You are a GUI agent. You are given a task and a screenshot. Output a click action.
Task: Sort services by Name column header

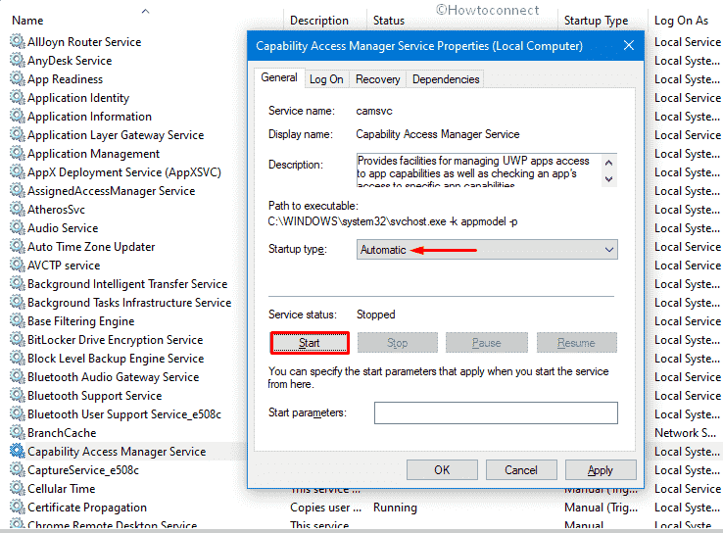point(27,21)
